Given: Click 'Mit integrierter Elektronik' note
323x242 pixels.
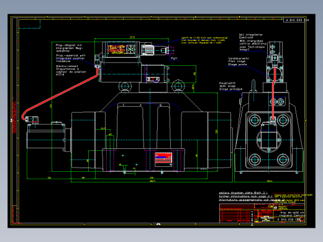Looking at the screenshot, I should (x=251, y=36).
